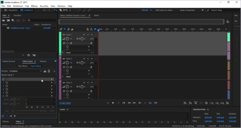Open effect menu arrow for rack slot 4
This screenshot has height=128, width=241.
click(52, 89)
